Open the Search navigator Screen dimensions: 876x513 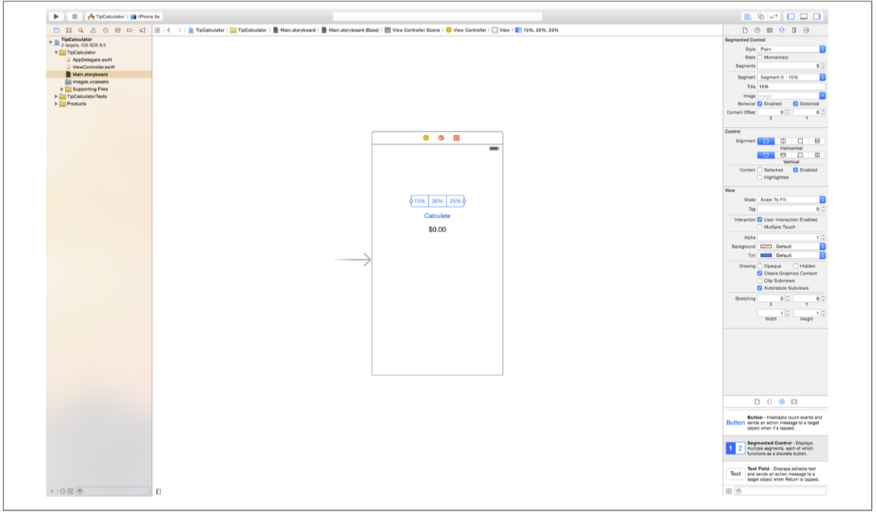(81, 30)
